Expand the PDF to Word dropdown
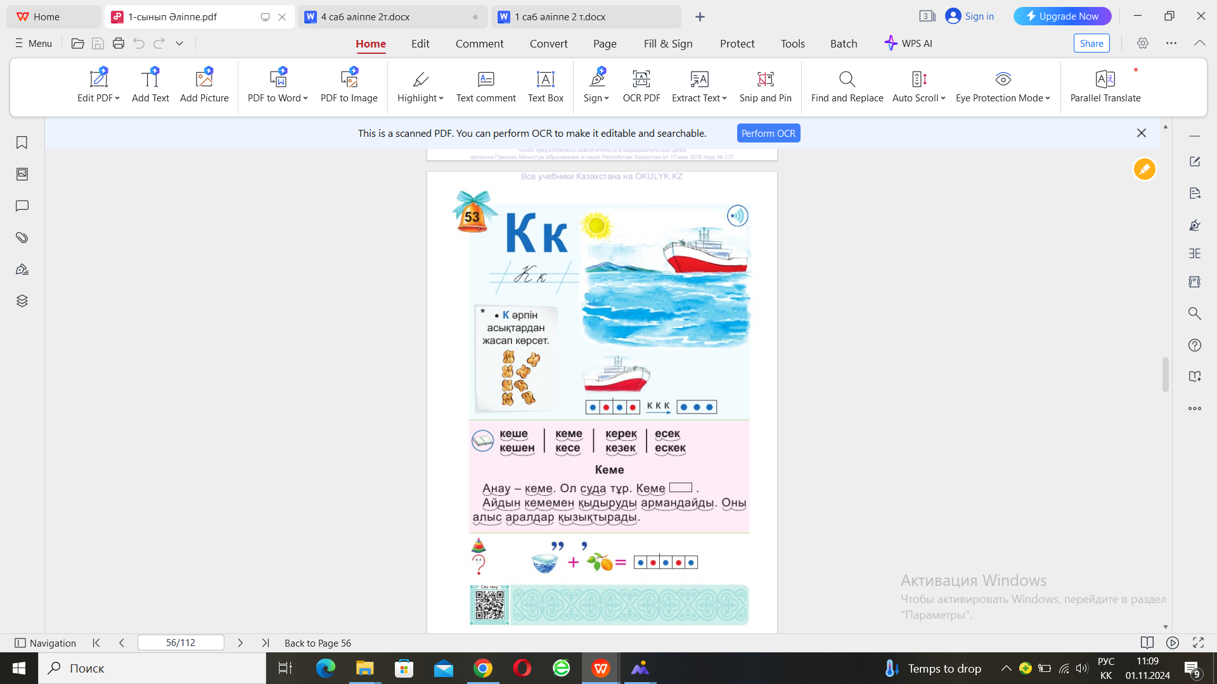Screen dimensions: 1217x684 click(x=306, y=98)
